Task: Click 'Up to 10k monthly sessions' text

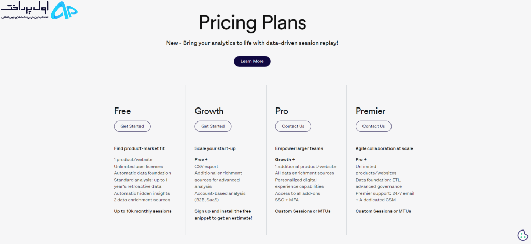Action: click(x=143, y=211)
